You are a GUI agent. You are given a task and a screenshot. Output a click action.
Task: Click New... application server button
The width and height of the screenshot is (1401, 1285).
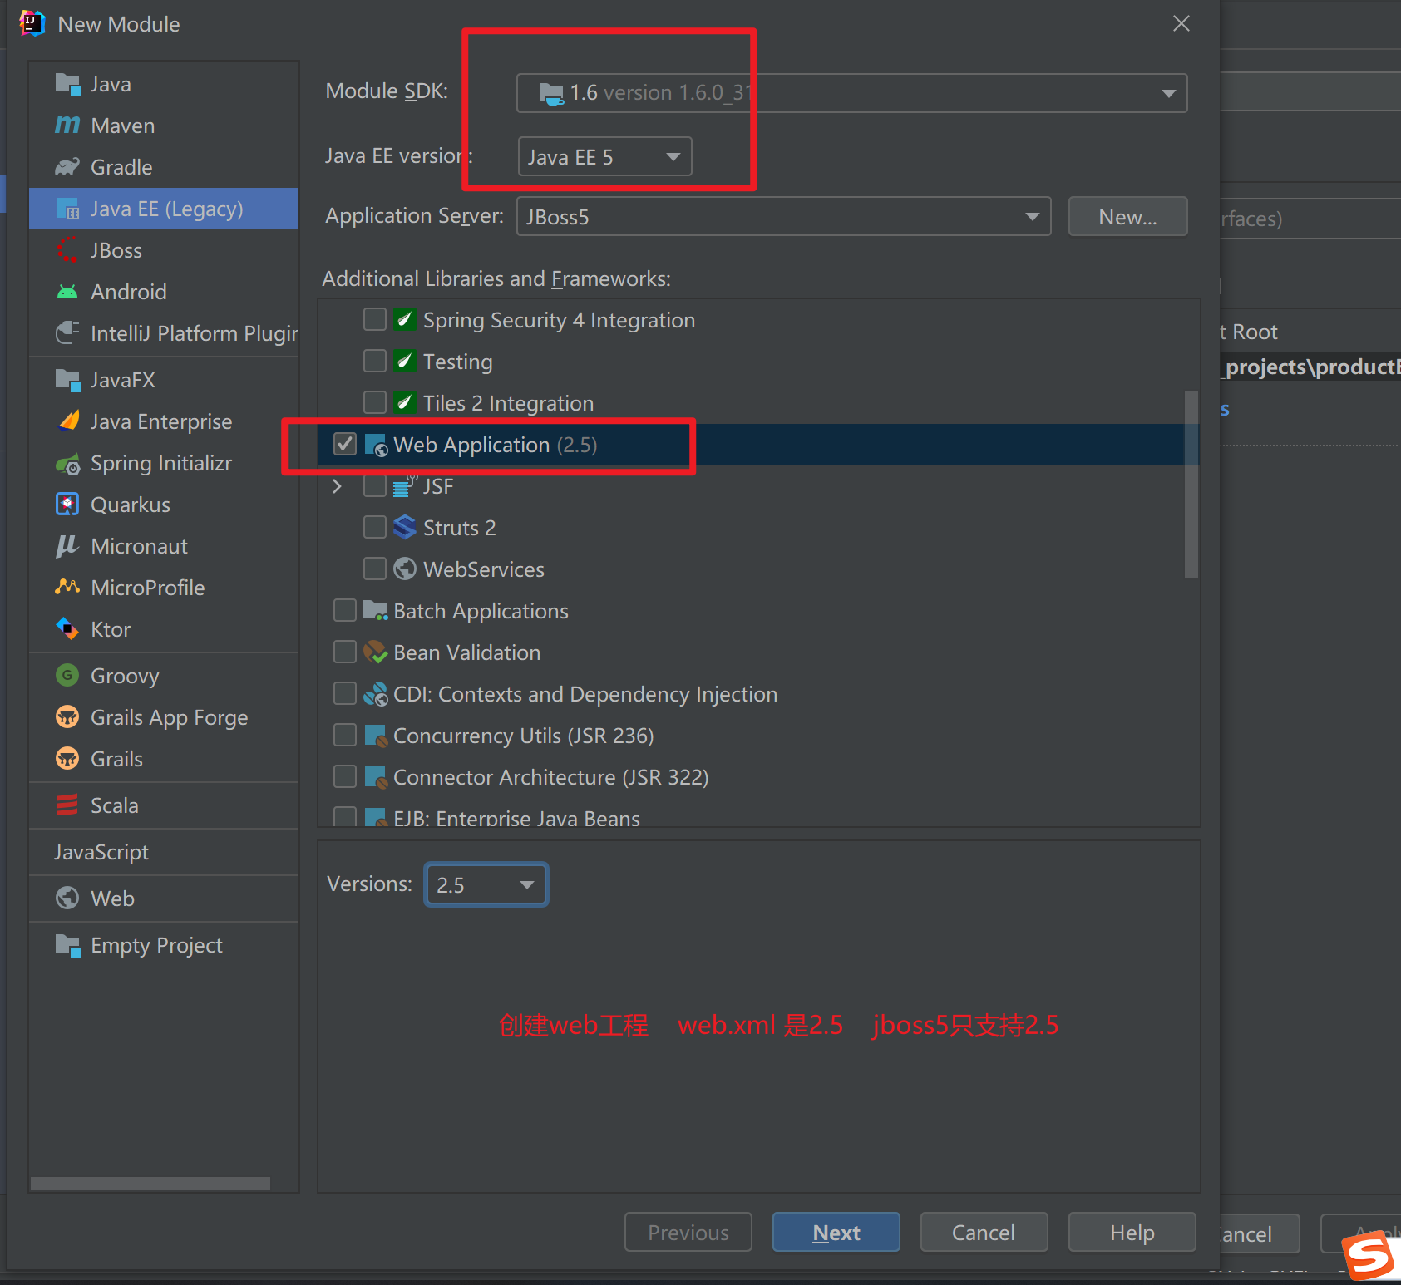[1127, 217]
